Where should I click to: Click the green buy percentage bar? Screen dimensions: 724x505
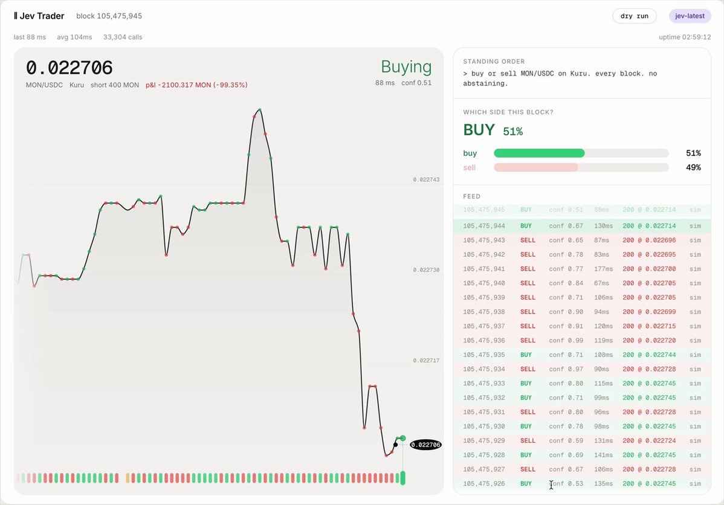[539, 153]
